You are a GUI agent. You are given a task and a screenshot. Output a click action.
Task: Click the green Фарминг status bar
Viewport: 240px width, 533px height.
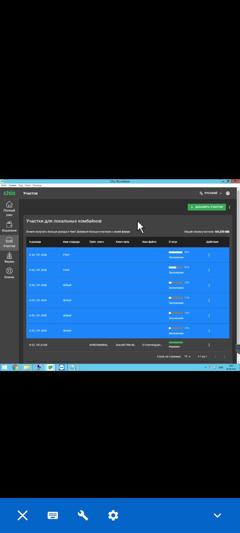pyautogui.click(x=176, y=342)
